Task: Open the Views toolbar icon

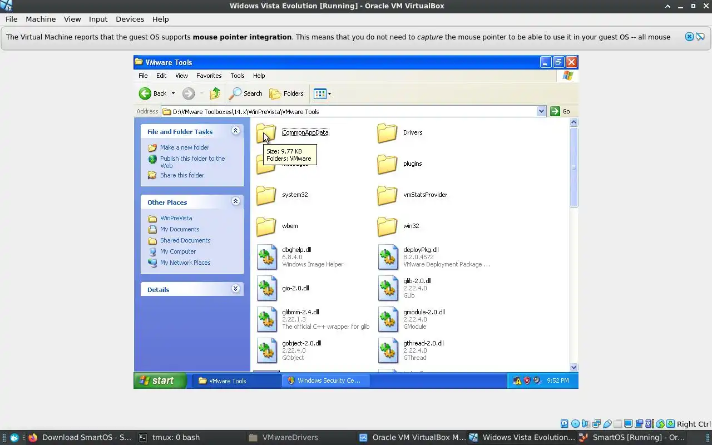Action: tap(320, 93)
